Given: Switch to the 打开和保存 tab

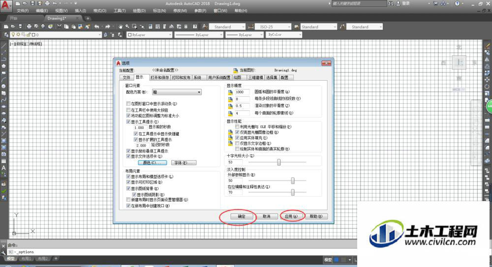Looking at the screenshot, I should coord(159,78).
